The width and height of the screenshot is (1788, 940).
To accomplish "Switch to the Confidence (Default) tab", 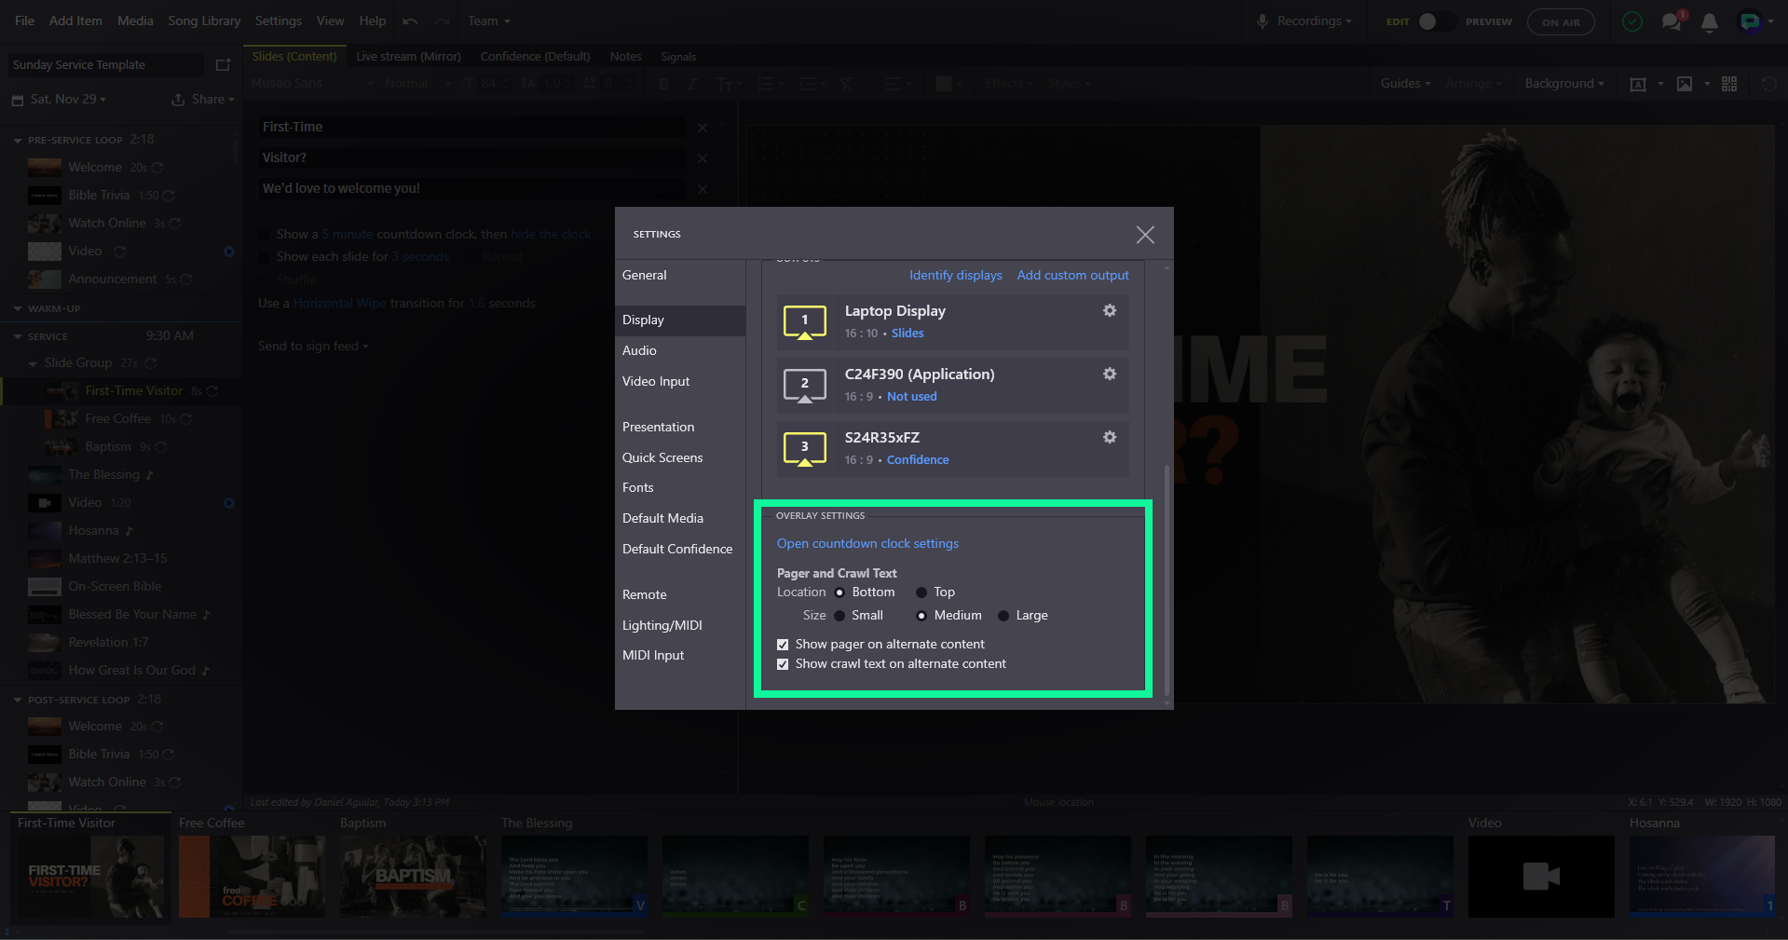I will click(535, 57).
